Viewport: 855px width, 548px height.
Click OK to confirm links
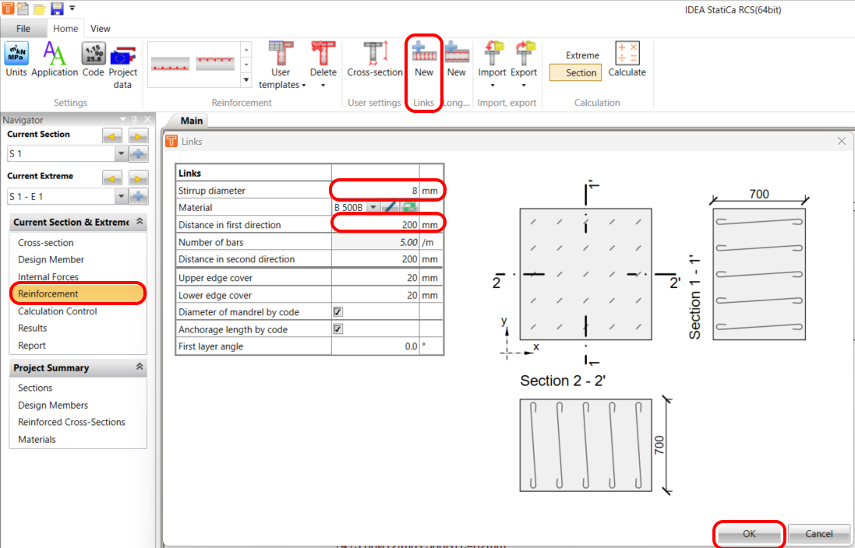(749, 534)
